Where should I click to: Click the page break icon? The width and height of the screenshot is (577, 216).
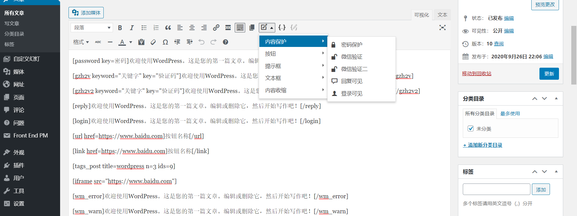tap(252, 28)
